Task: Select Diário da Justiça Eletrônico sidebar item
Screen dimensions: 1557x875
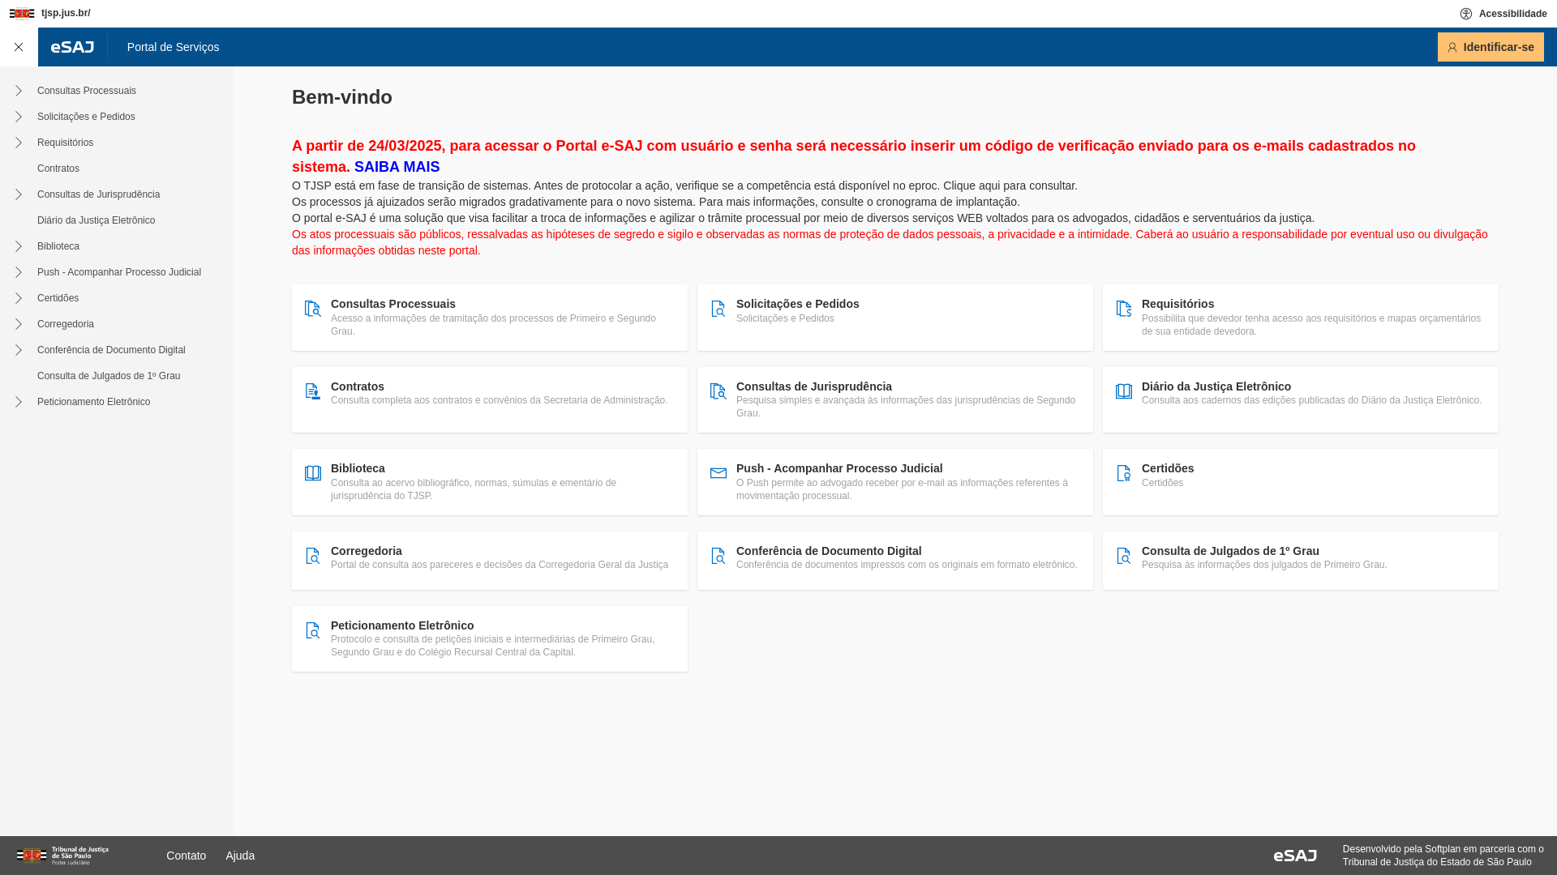Action: (x=96, y=220)
